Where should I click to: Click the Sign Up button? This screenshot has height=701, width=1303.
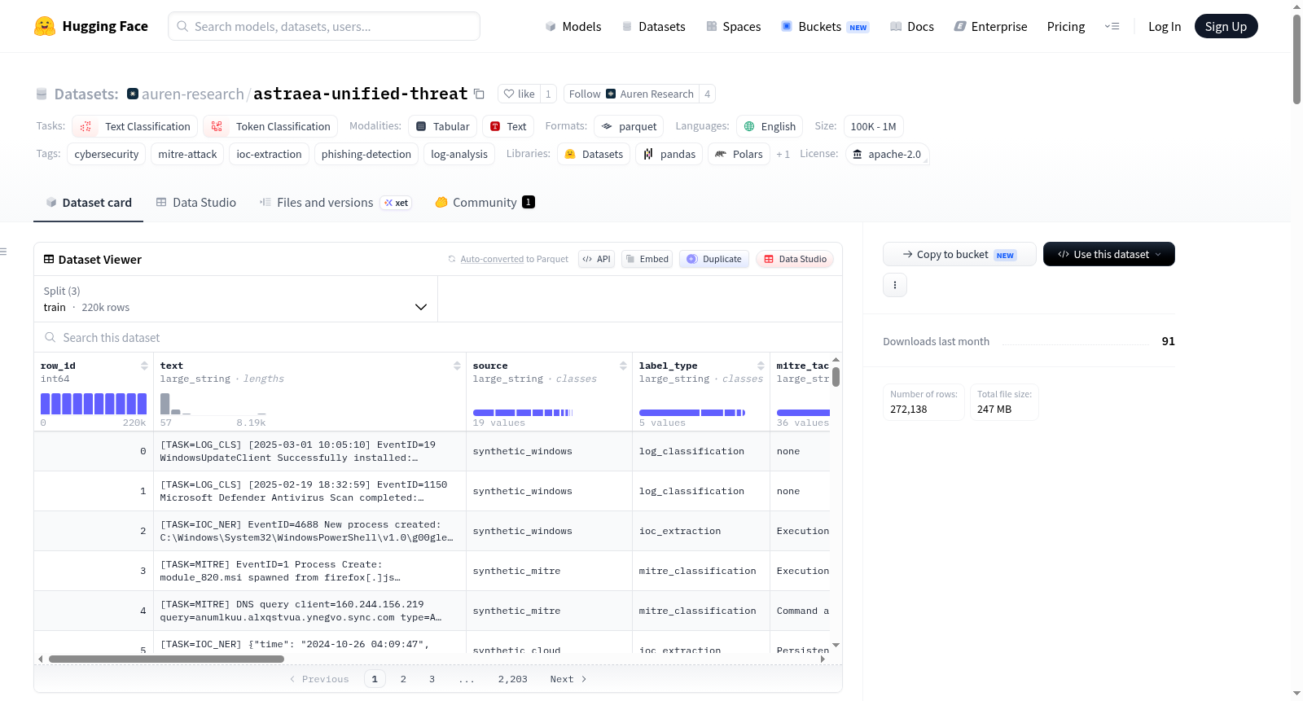[1226, 26]
